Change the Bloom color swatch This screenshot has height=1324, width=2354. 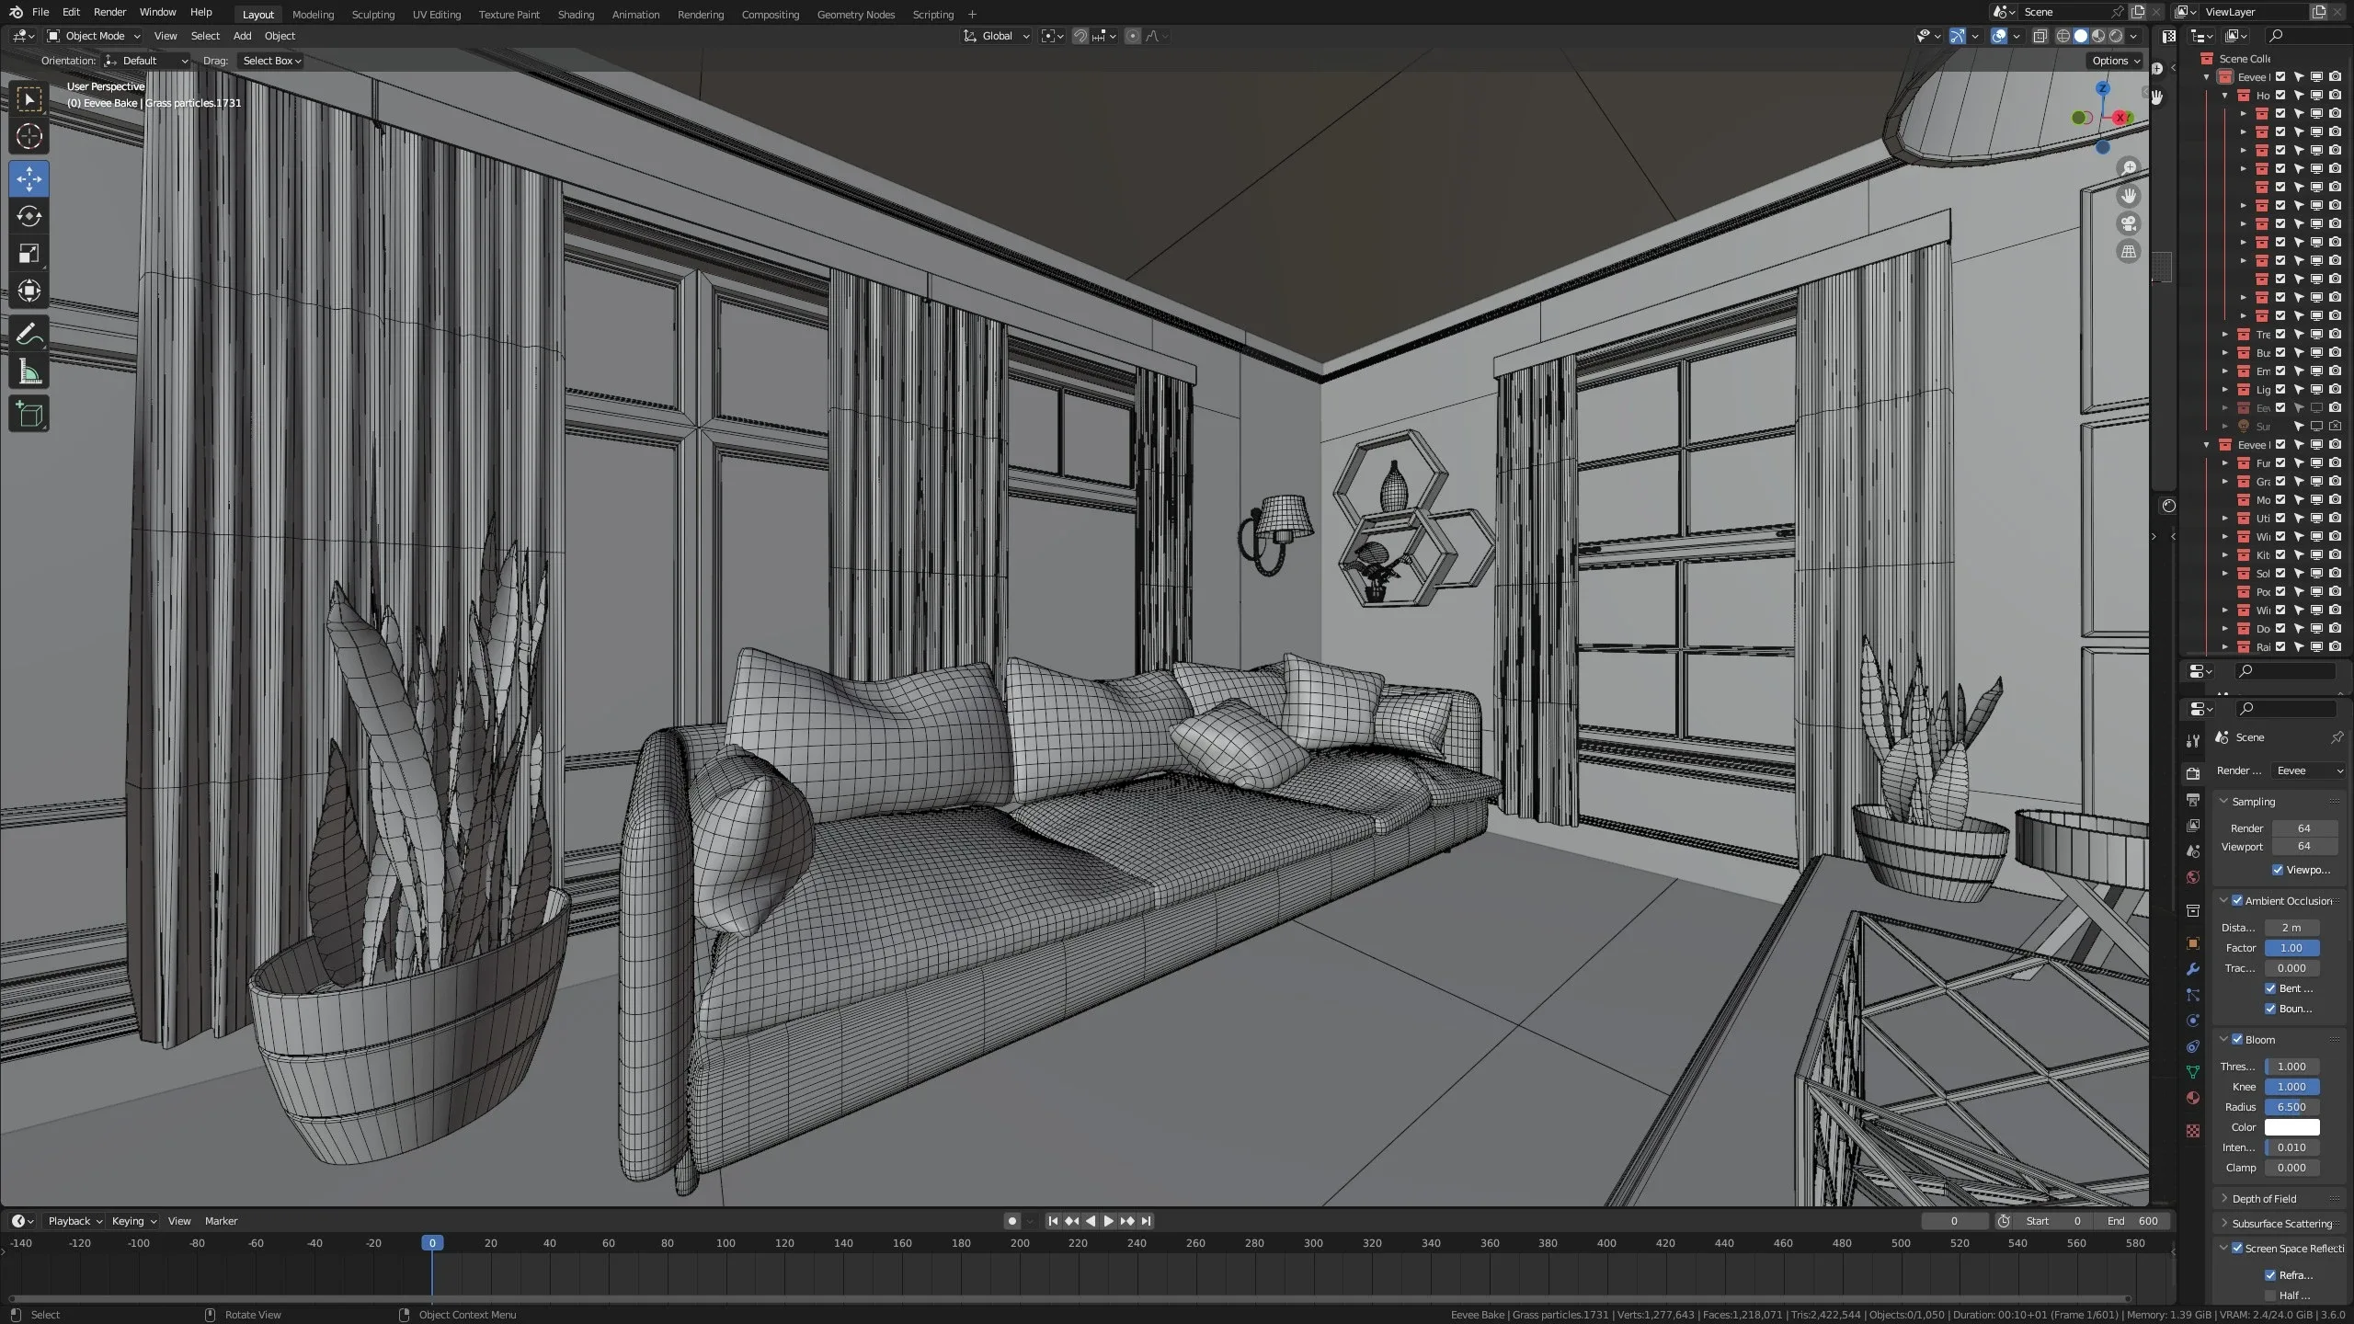(x=2291, y=1126)
